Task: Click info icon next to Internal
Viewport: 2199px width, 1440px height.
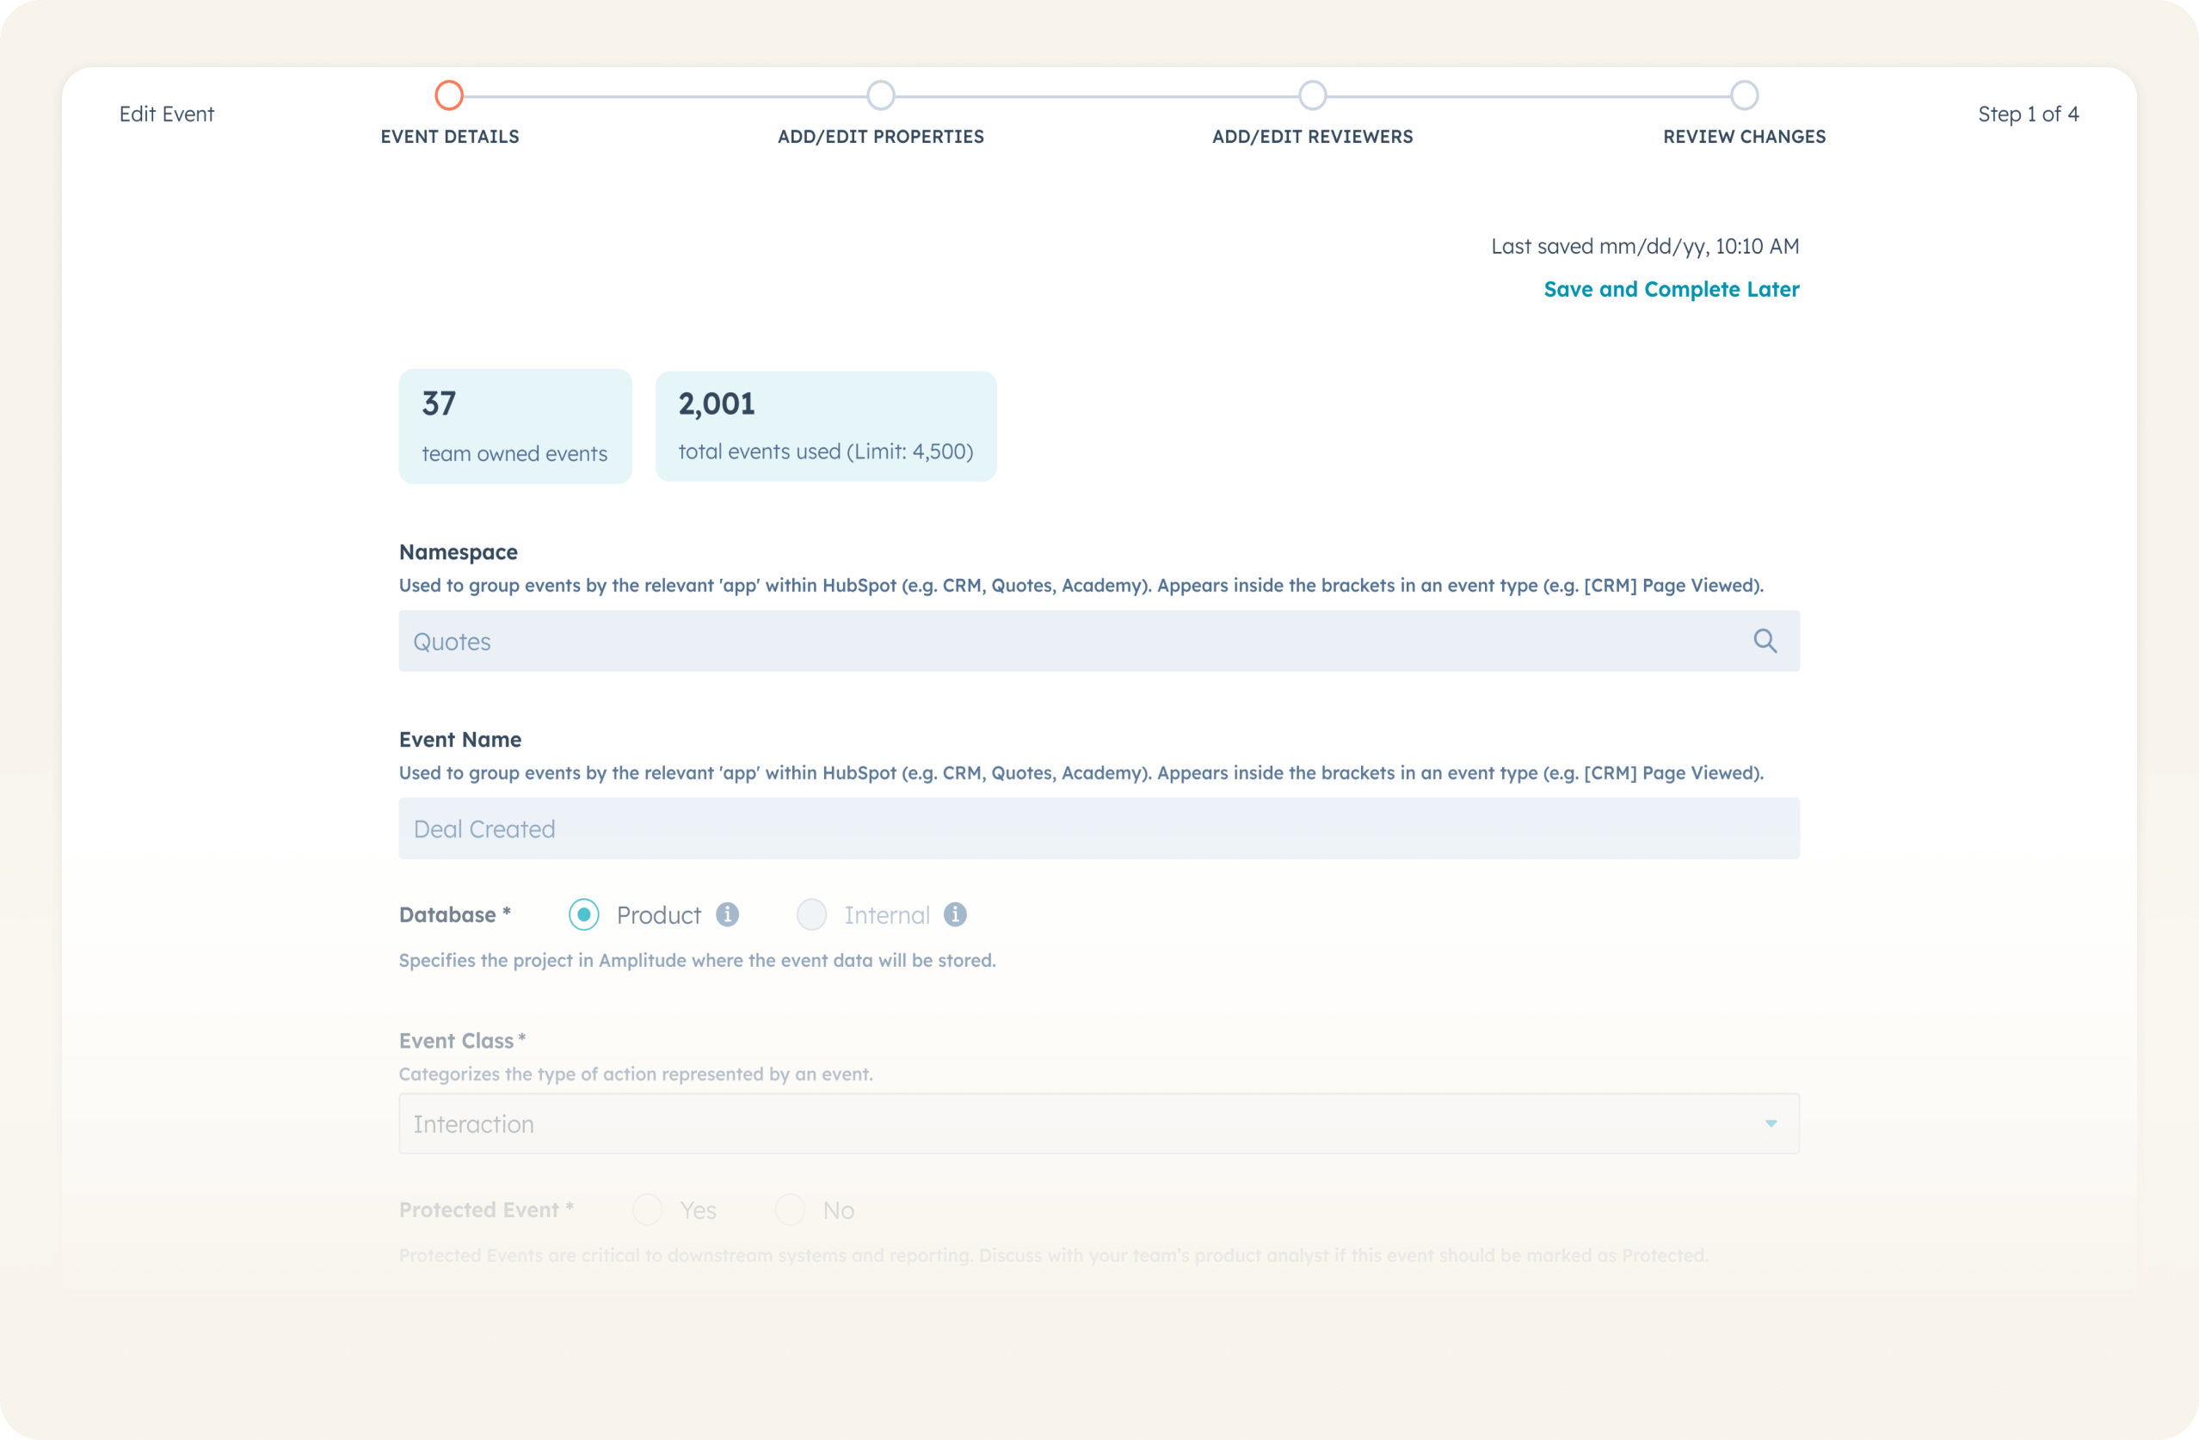Action: [x=954, y=914]
